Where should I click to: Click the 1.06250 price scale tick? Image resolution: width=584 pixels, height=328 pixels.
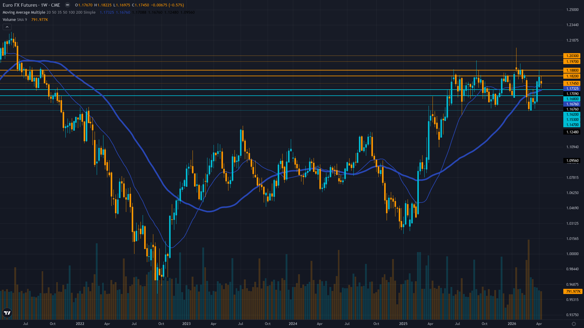[x=572, y=193]
